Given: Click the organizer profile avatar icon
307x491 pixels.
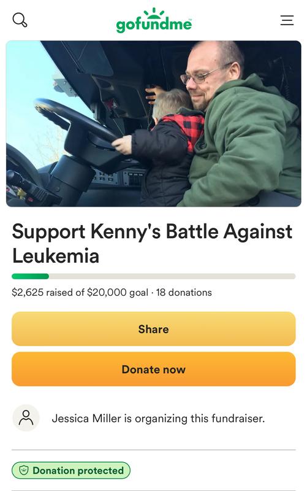Looking at the screenshot, I should point(26,418).
